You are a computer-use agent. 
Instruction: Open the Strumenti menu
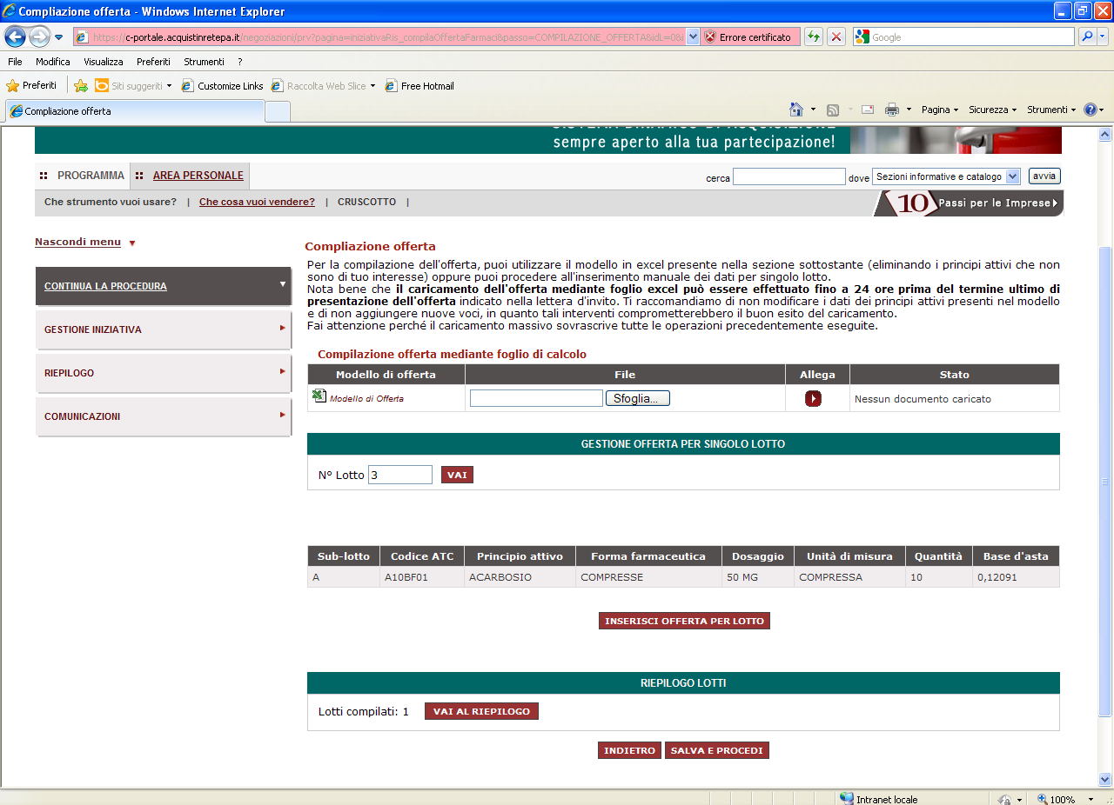[x=204, y=62]
